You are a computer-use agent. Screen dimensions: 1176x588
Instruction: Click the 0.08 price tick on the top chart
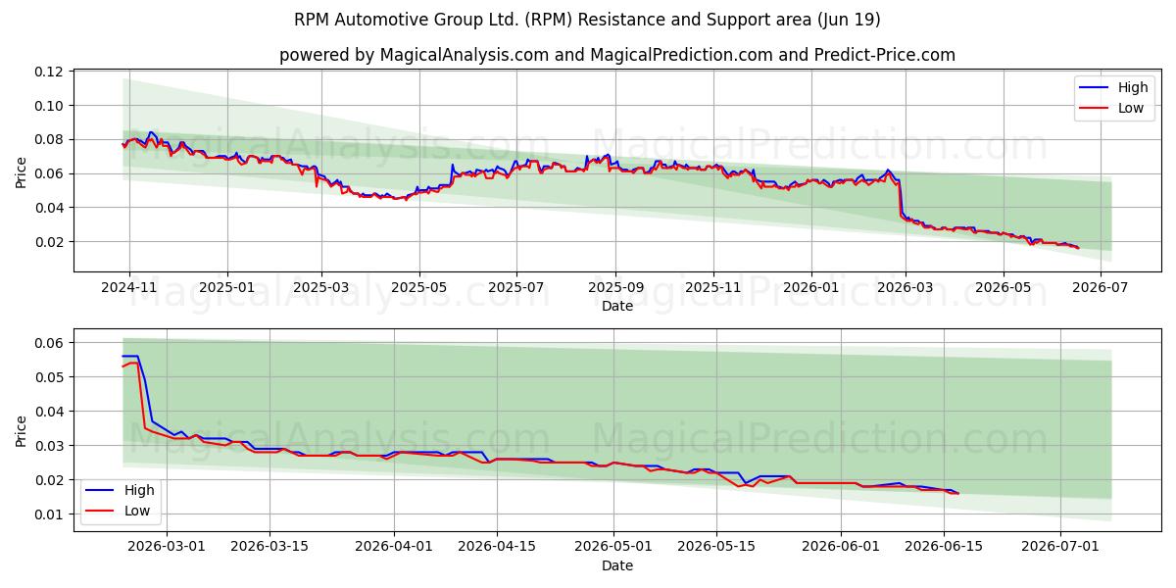(48, 139)
